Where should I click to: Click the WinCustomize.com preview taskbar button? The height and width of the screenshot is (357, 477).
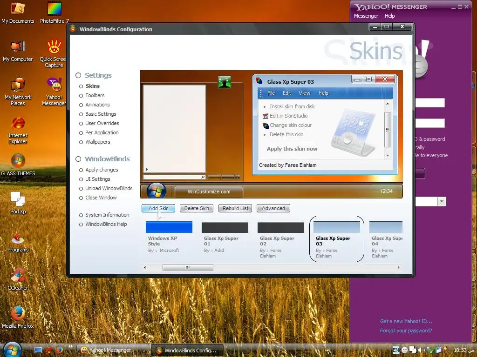pyautogui.click(x=209, y=192)
